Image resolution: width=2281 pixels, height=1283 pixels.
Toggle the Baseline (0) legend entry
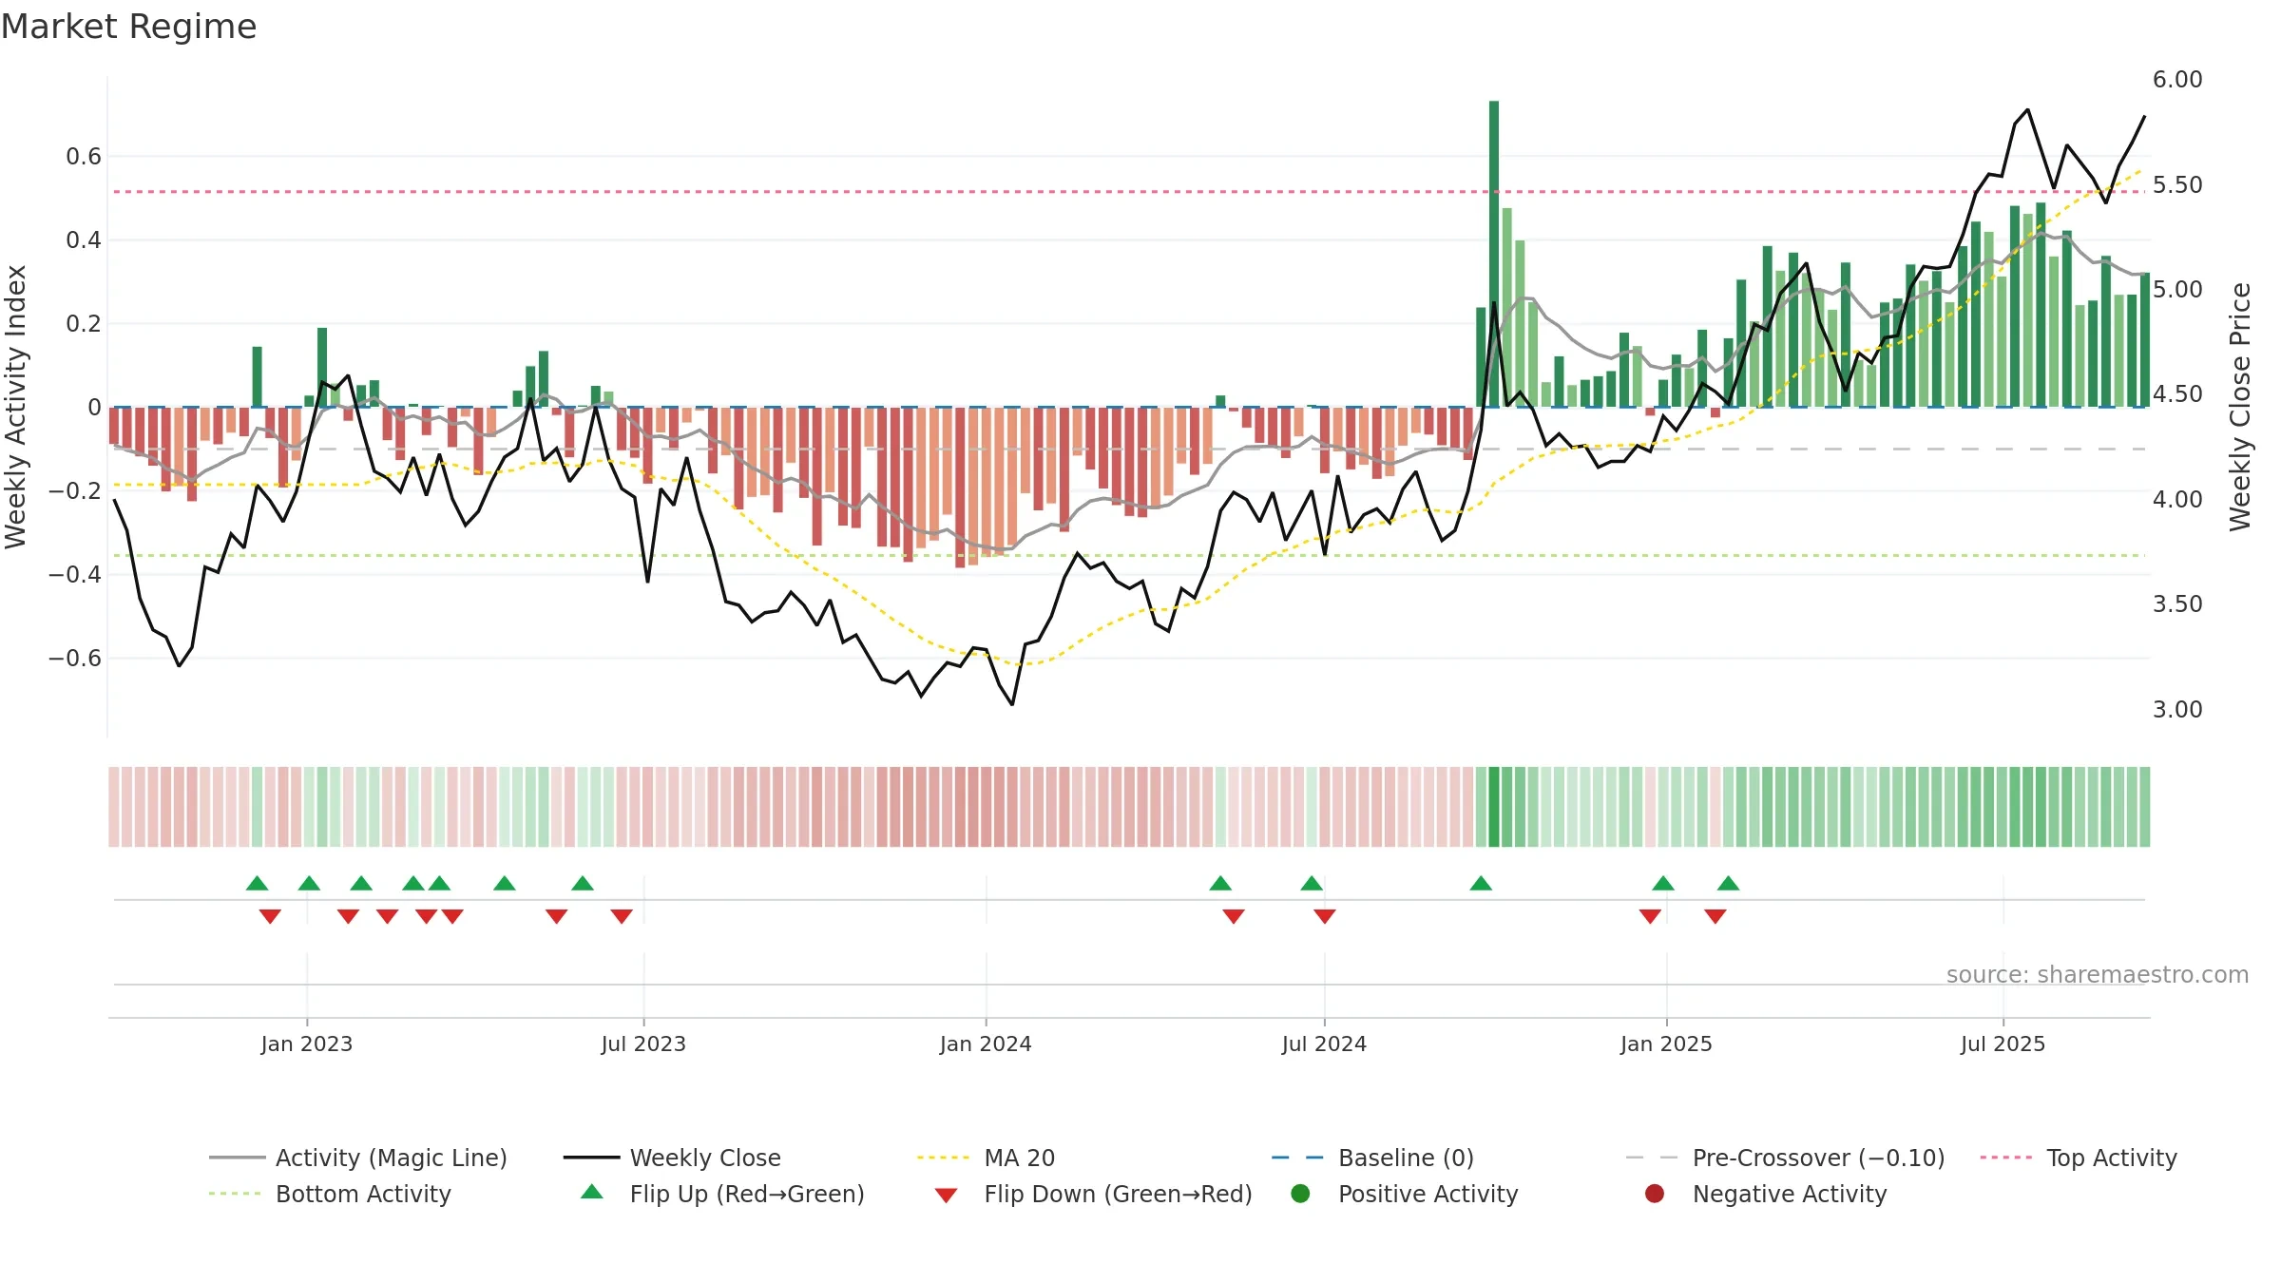[1372, 1158]
